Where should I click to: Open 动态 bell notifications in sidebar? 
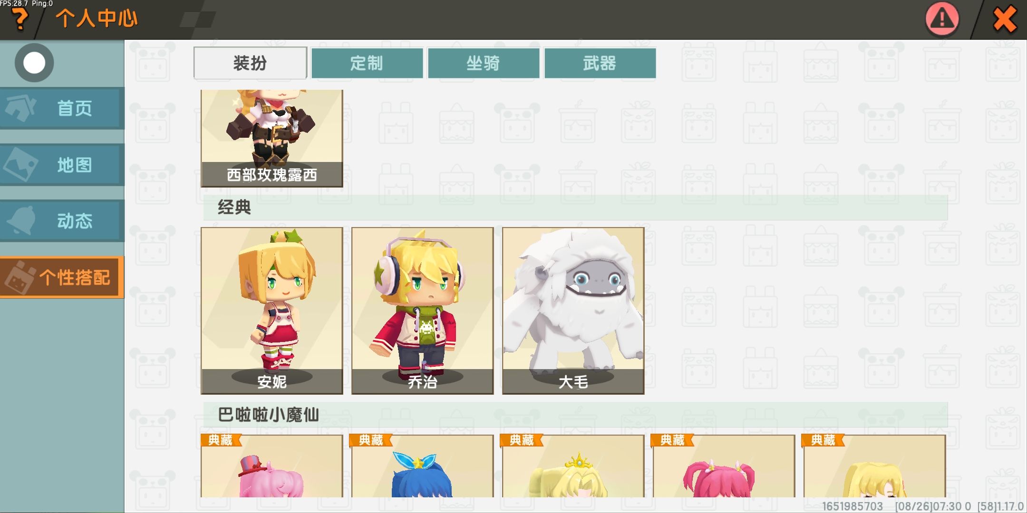click(62, 221)
